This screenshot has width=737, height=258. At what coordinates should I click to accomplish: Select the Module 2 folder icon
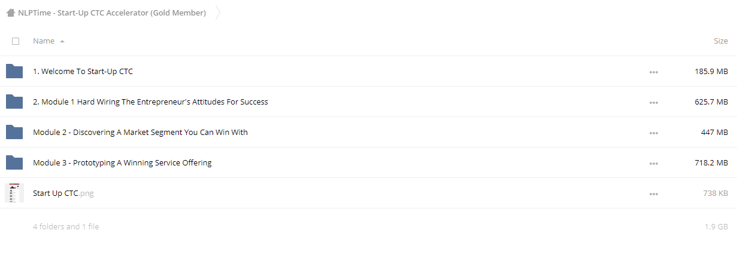click(x=14, y=132)
